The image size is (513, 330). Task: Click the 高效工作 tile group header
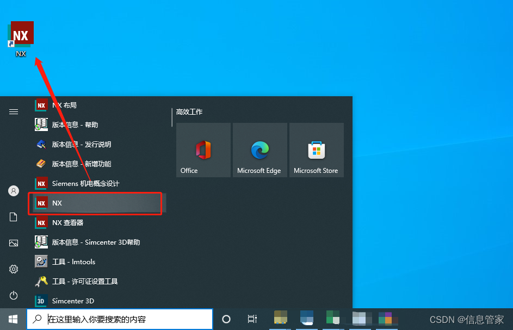pos(189,112)
